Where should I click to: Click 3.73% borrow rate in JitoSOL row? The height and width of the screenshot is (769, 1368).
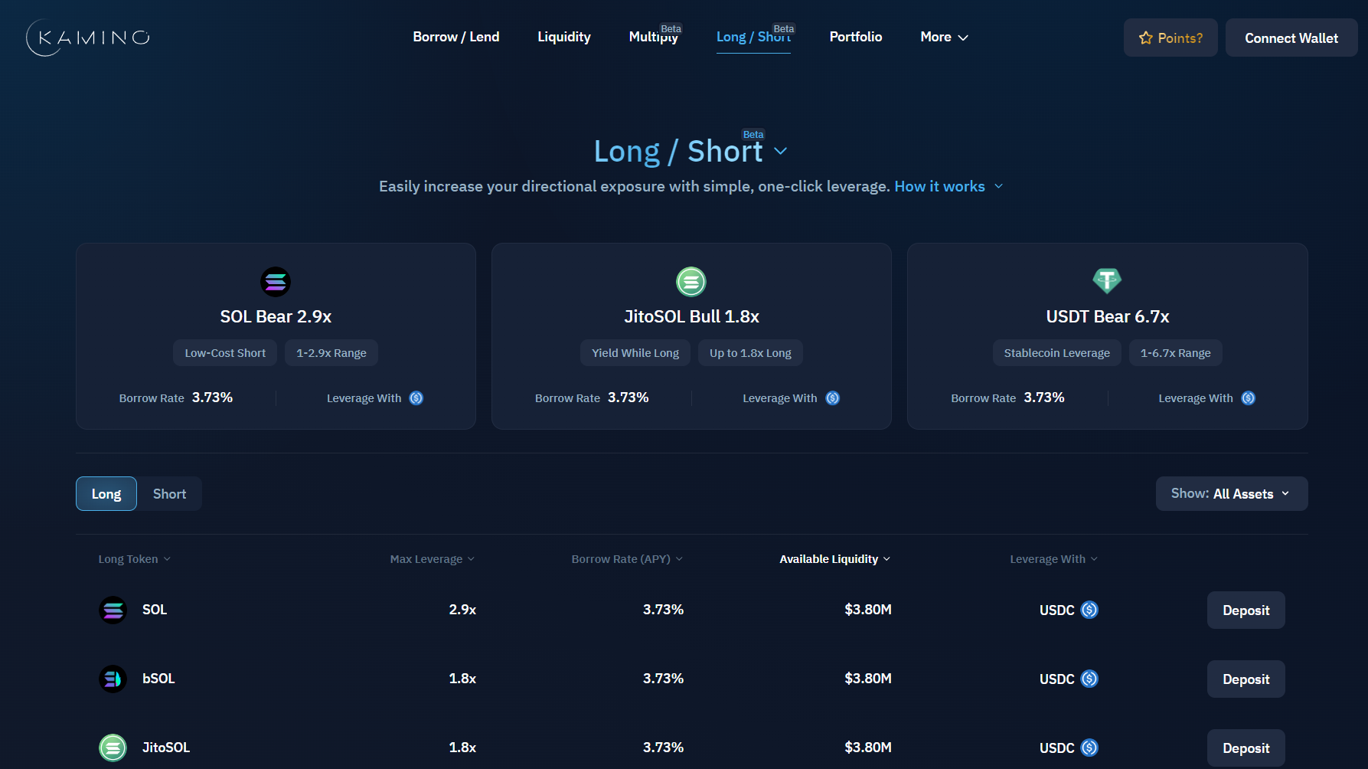pos(663,748)
